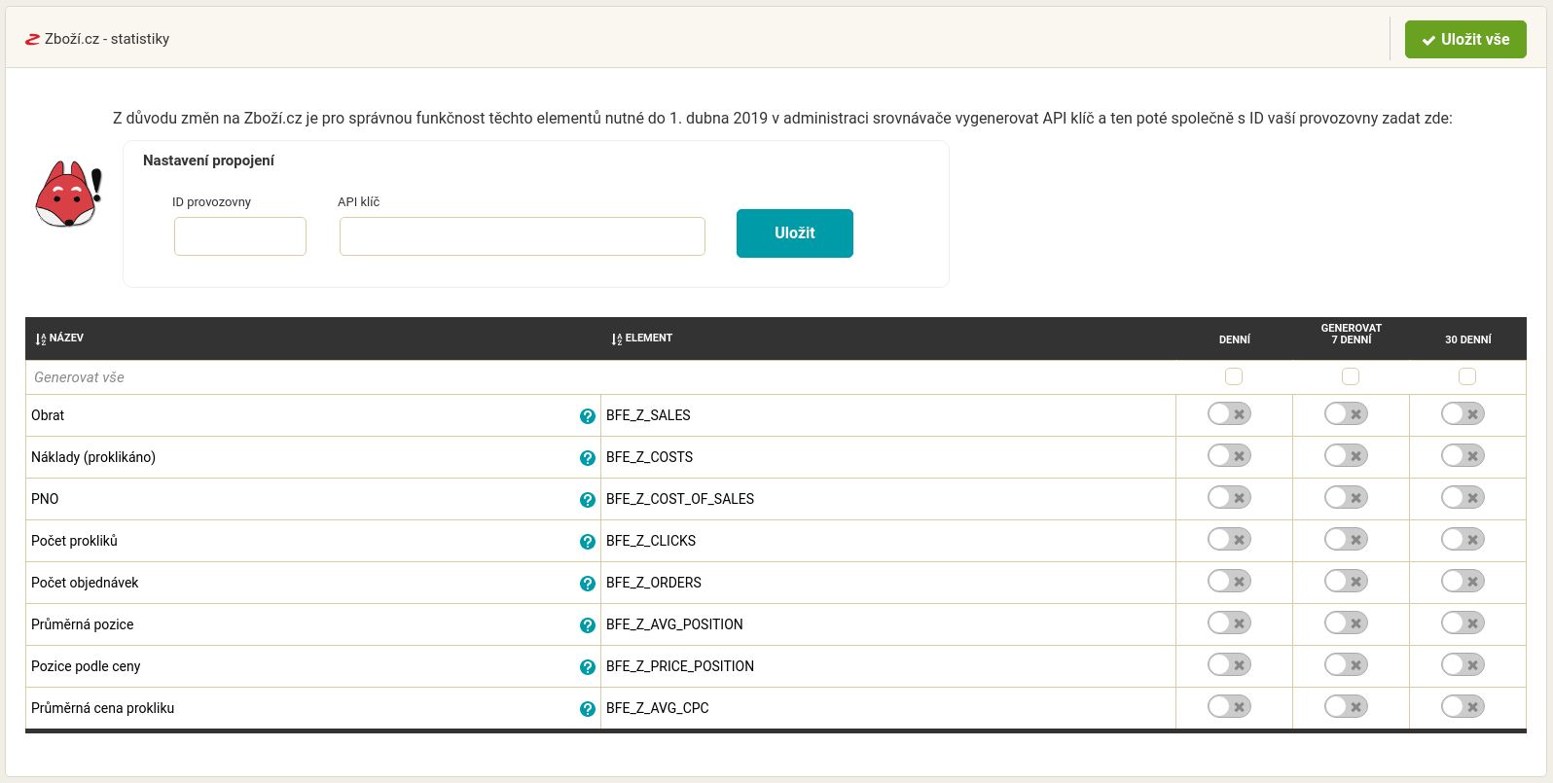Click the Pozice podle ceny row name

(86, 666)
